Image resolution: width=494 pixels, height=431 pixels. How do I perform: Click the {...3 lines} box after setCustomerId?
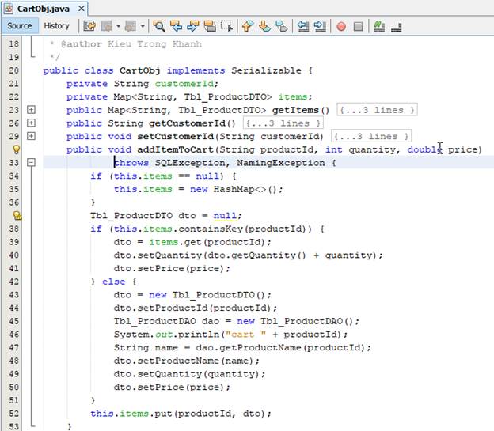coord(371,136)
